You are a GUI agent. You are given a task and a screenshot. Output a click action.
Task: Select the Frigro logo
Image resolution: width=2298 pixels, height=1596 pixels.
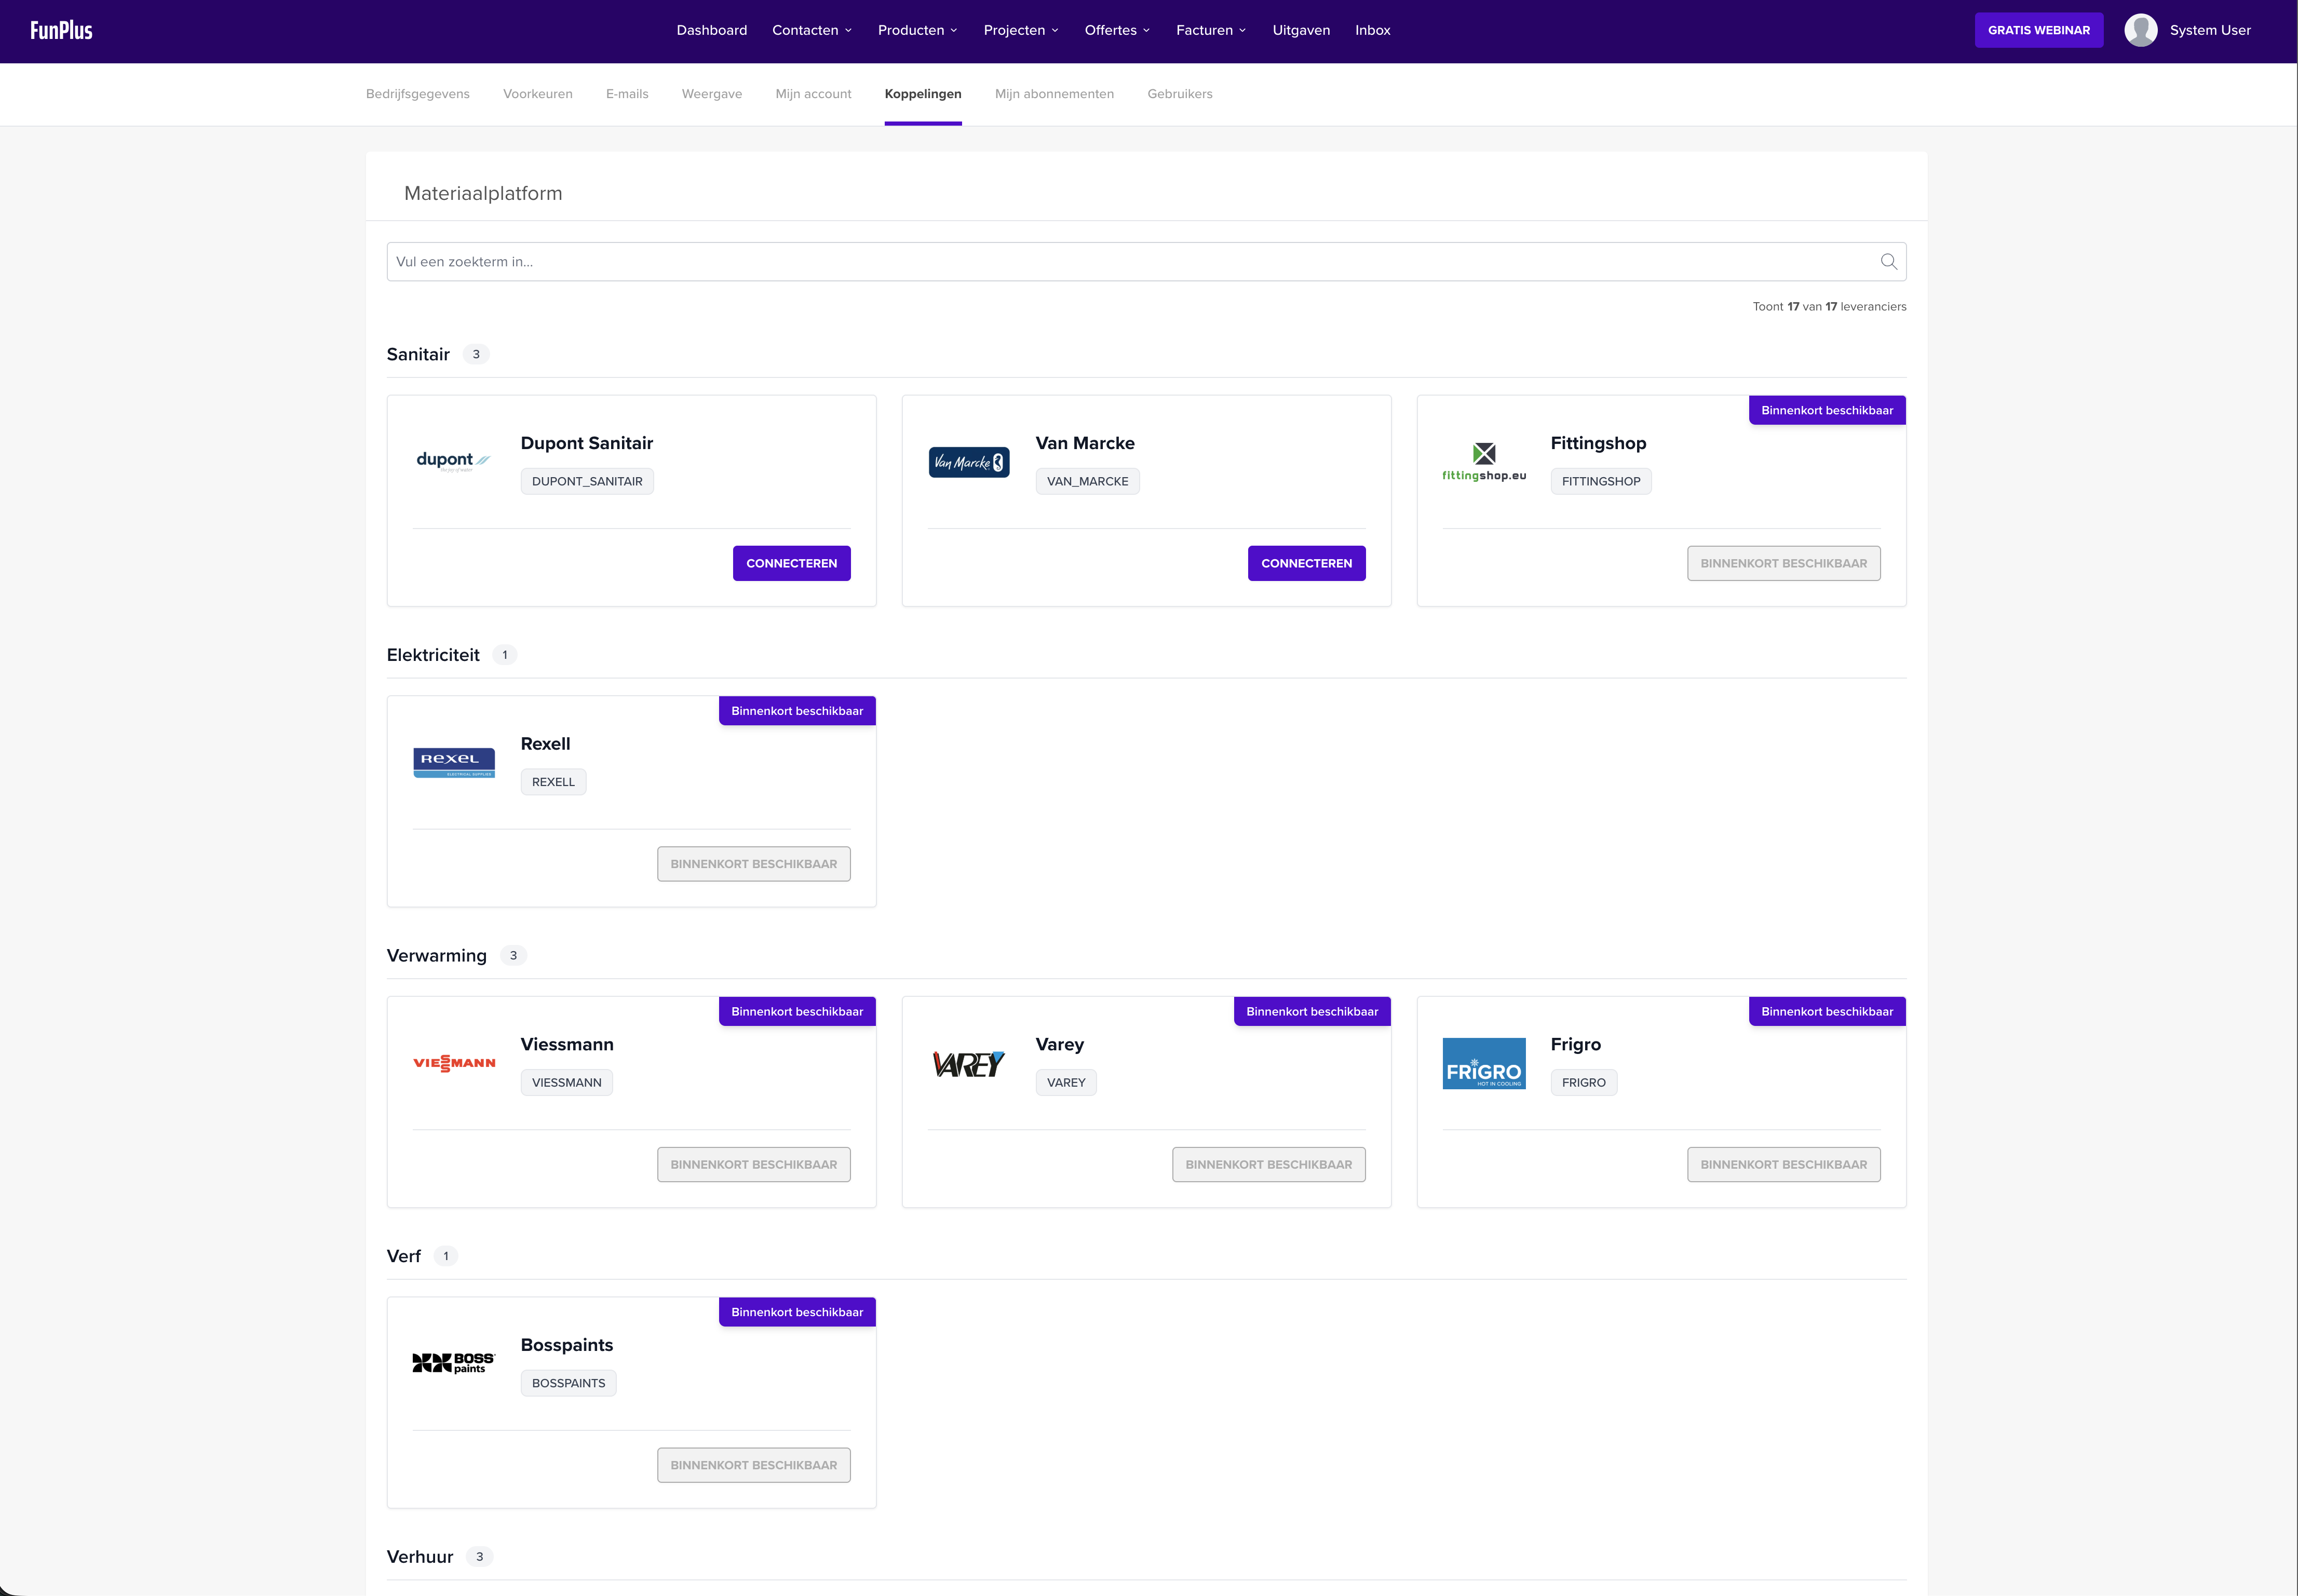pyautogui.click(x=1484, y=1062)
